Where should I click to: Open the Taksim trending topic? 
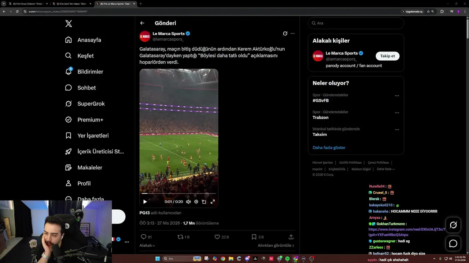pyautogui.click(x=320, y=134)
